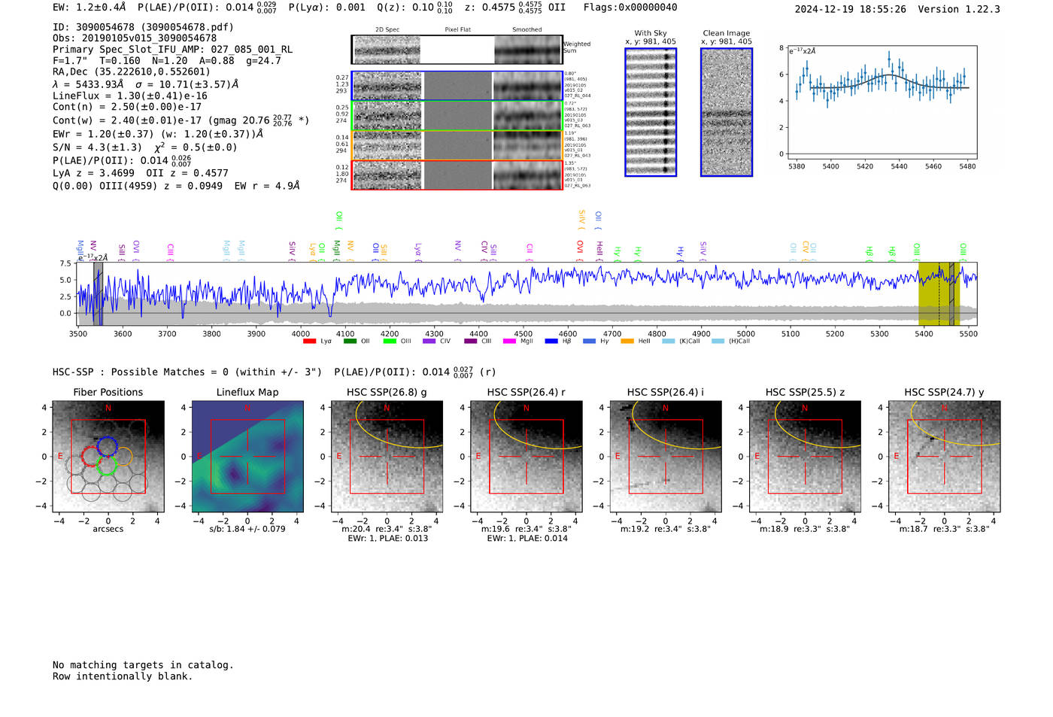View the HSC SSP(26.8) g image
Viewport: 1053px width, 717px height.
pos(387,457)
